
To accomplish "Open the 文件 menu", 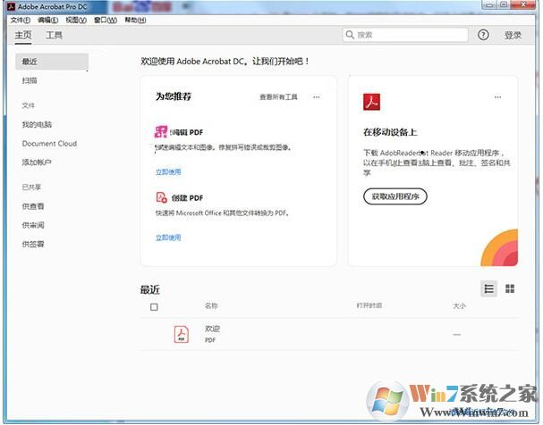I will pyautogui.click(x=20, y=20).
